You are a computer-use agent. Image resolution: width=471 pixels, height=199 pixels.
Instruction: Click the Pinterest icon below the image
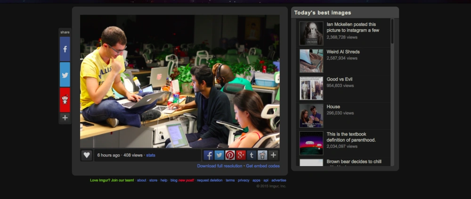pyautogui.click(x=230, y=155)
